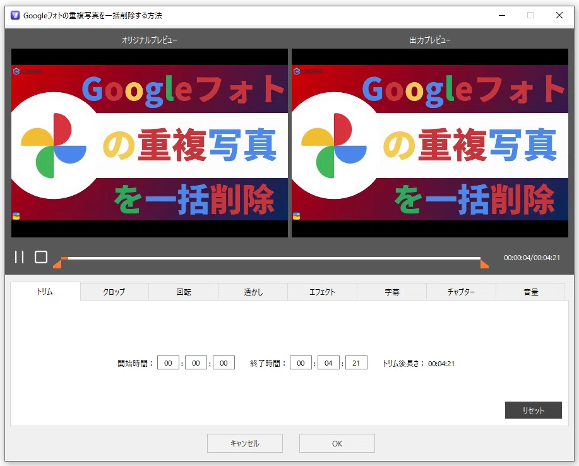
Task: Select the 音量 tab
Action: tap(530, 292)
